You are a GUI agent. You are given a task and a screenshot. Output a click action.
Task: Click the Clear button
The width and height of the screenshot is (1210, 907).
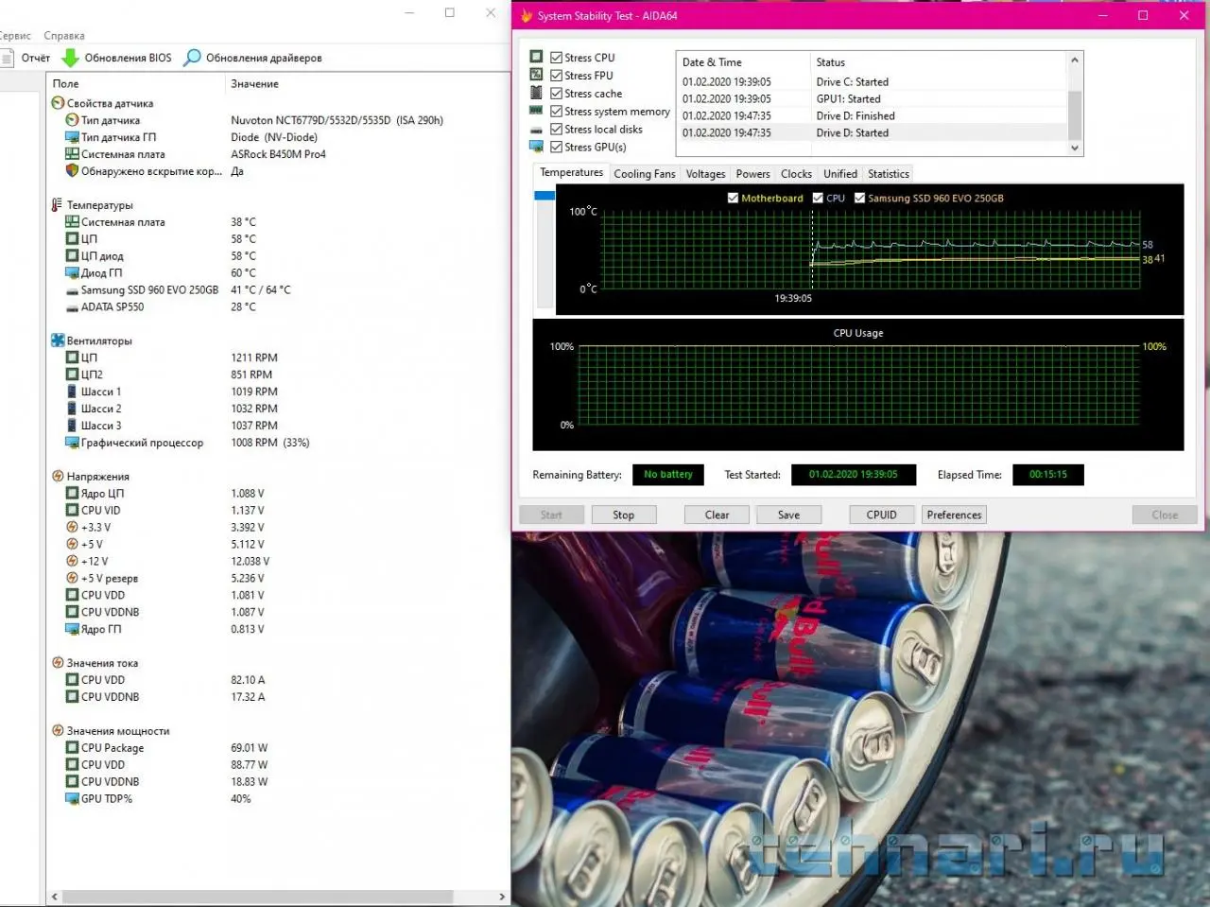click(717, 515)
